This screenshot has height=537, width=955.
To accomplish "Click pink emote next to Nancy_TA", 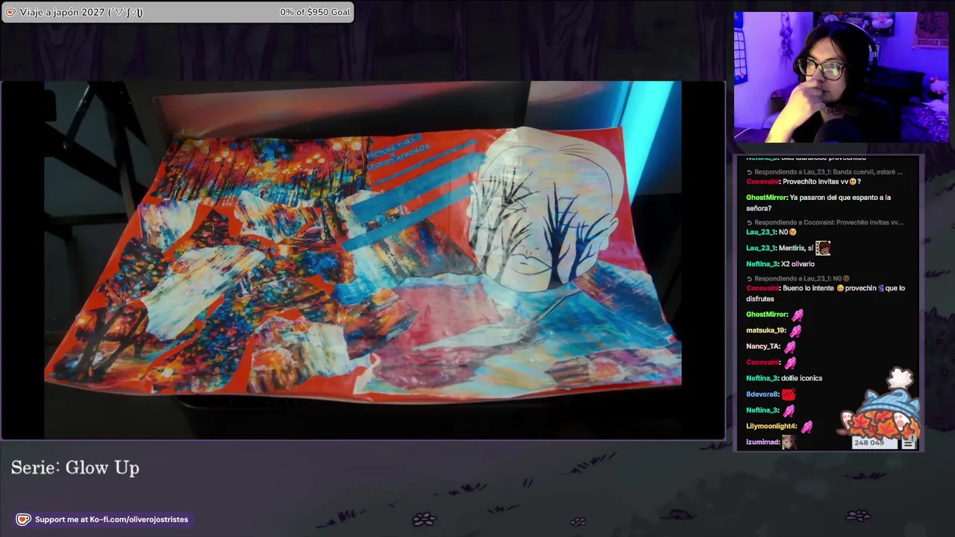I will click(790, 346).
